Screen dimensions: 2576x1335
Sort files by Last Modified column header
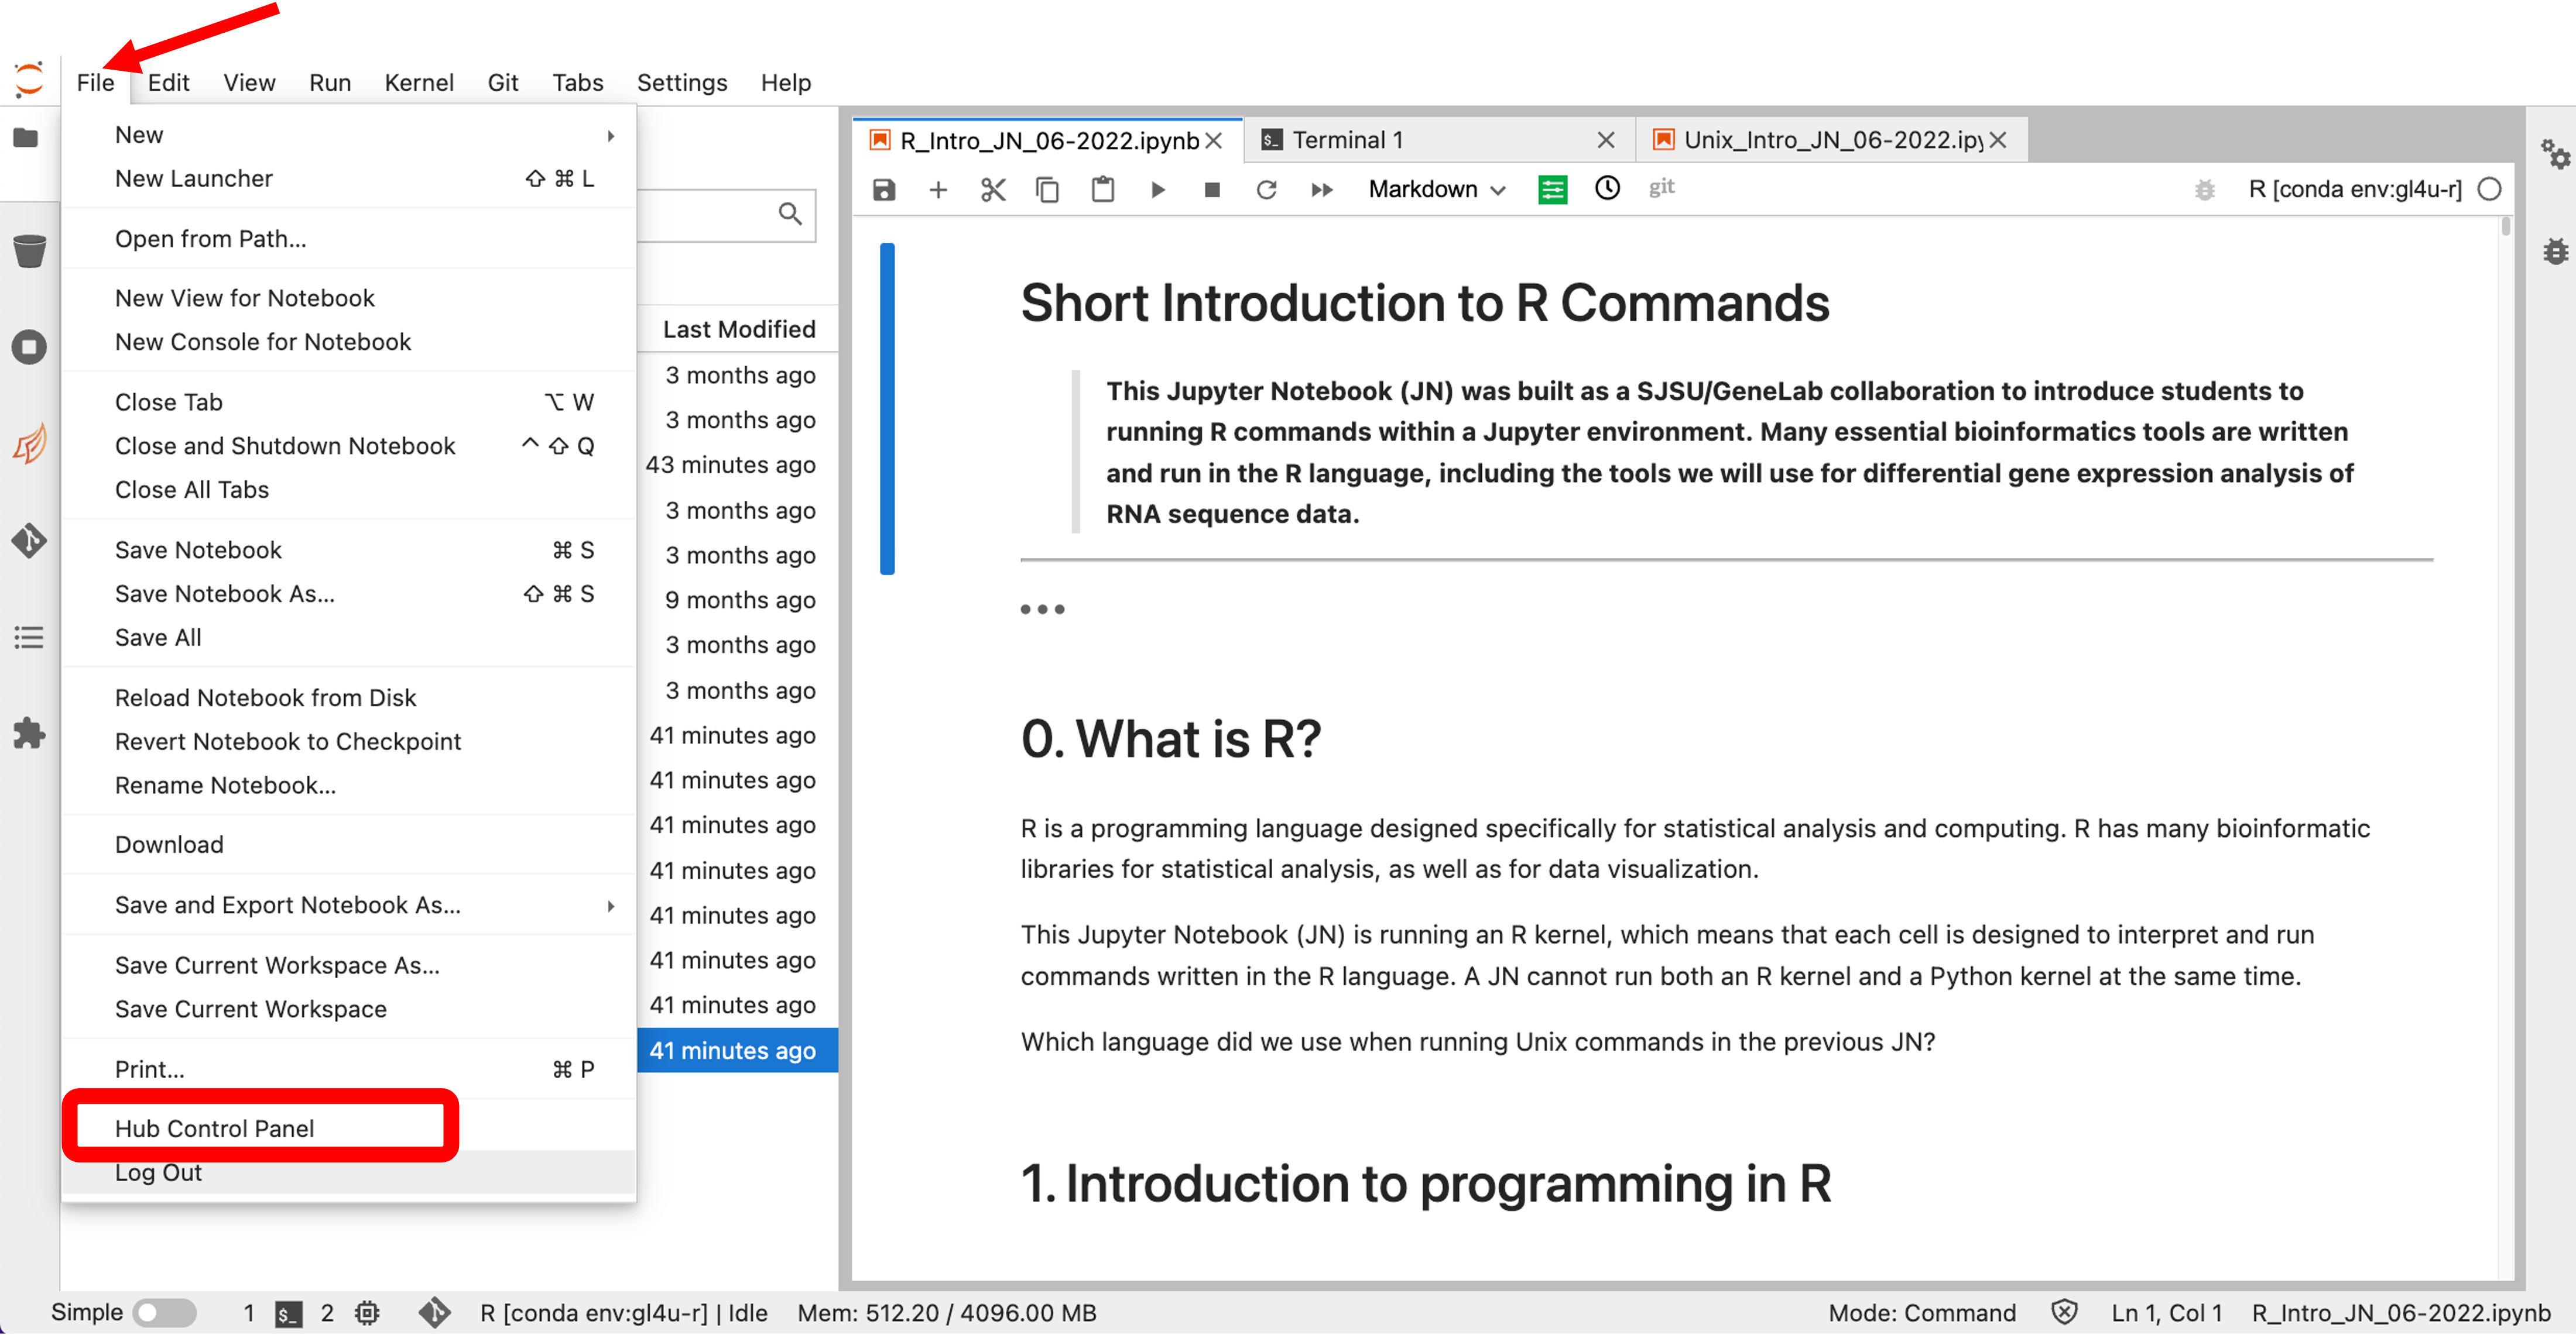tap(739, 330)
